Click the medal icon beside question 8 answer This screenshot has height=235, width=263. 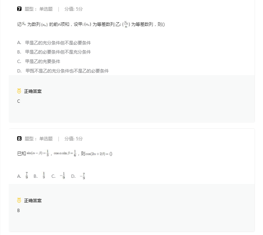point(19,200)
